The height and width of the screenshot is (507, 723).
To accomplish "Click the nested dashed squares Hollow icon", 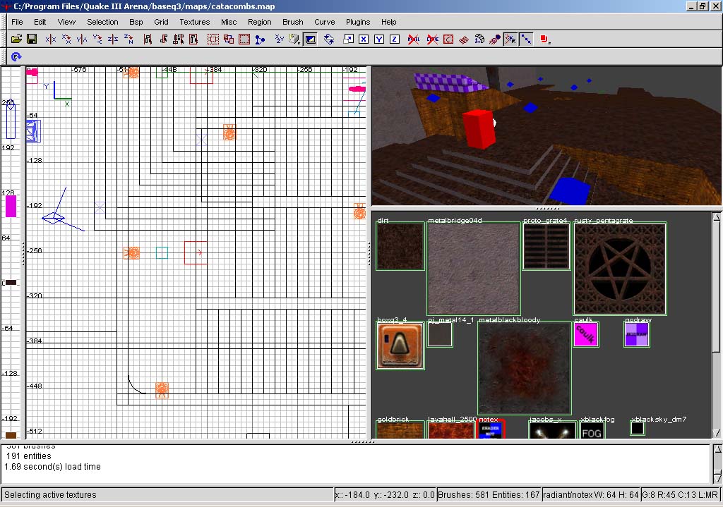I will tap(213, 39).
